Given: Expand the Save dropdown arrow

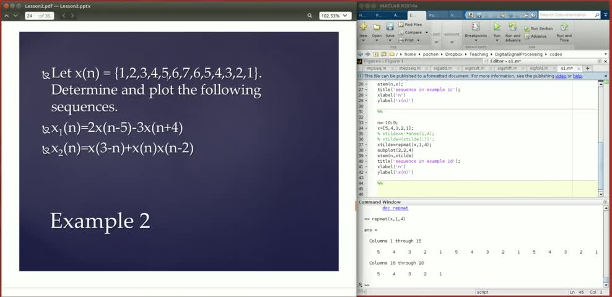Looking at the screenshot, I should (390, 41).
